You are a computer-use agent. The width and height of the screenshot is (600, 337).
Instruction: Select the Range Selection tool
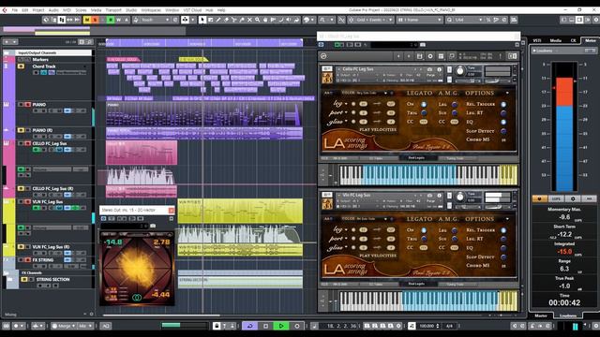point(210,20)
